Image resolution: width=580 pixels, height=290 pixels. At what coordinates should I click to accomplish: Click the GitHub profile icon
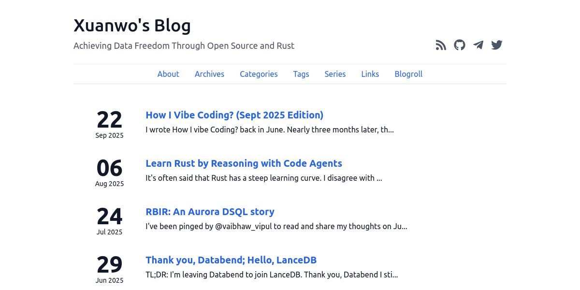point(459,45)
